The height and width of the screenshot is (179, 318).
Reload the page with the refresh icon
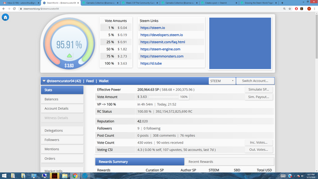[x=14, y=9]
